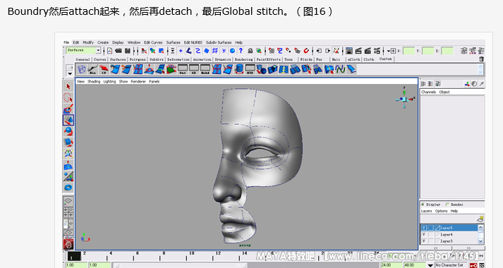Expand the selection mask menu dropdown

[x=173, y=51]
